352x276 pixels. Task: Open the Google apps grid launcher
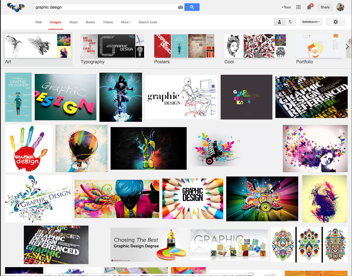tap(298, 7)
